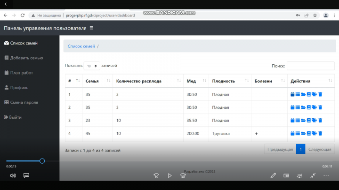Click the video progress slider handle
The height and width of the screenshot is (190, 339).
point(42,161)
